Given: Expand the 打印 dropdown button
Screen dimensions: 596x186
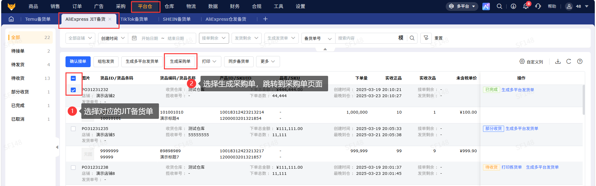Looking at the screenshot, I should [x=210, y=62].
